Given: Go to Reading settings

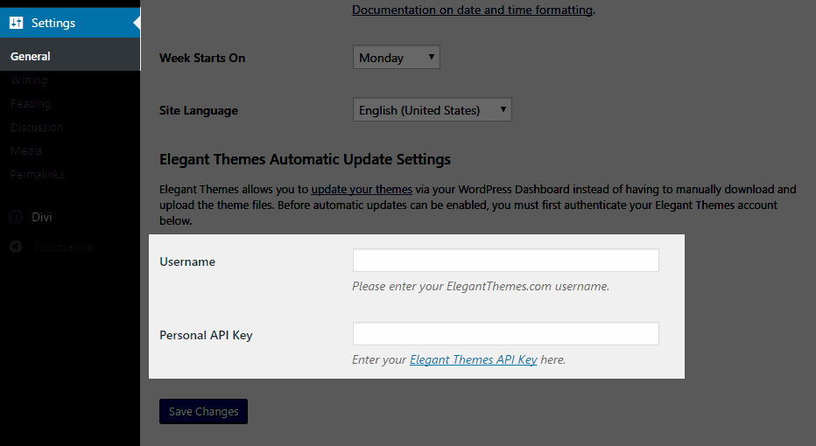Looking at the screenshot, I should [x=31, y=103].
